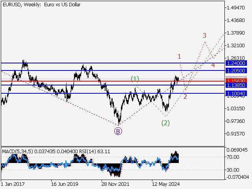The height and width of the screenshot is (189, 252).
Task: Click the 1.13850 blue price tag
Action: click(236, 85)
